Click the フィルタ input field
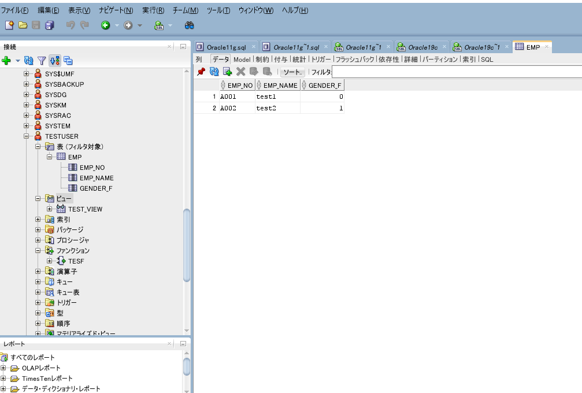This screenshot has height=393, width=582. pyautogui.click(x=457, y=72)
